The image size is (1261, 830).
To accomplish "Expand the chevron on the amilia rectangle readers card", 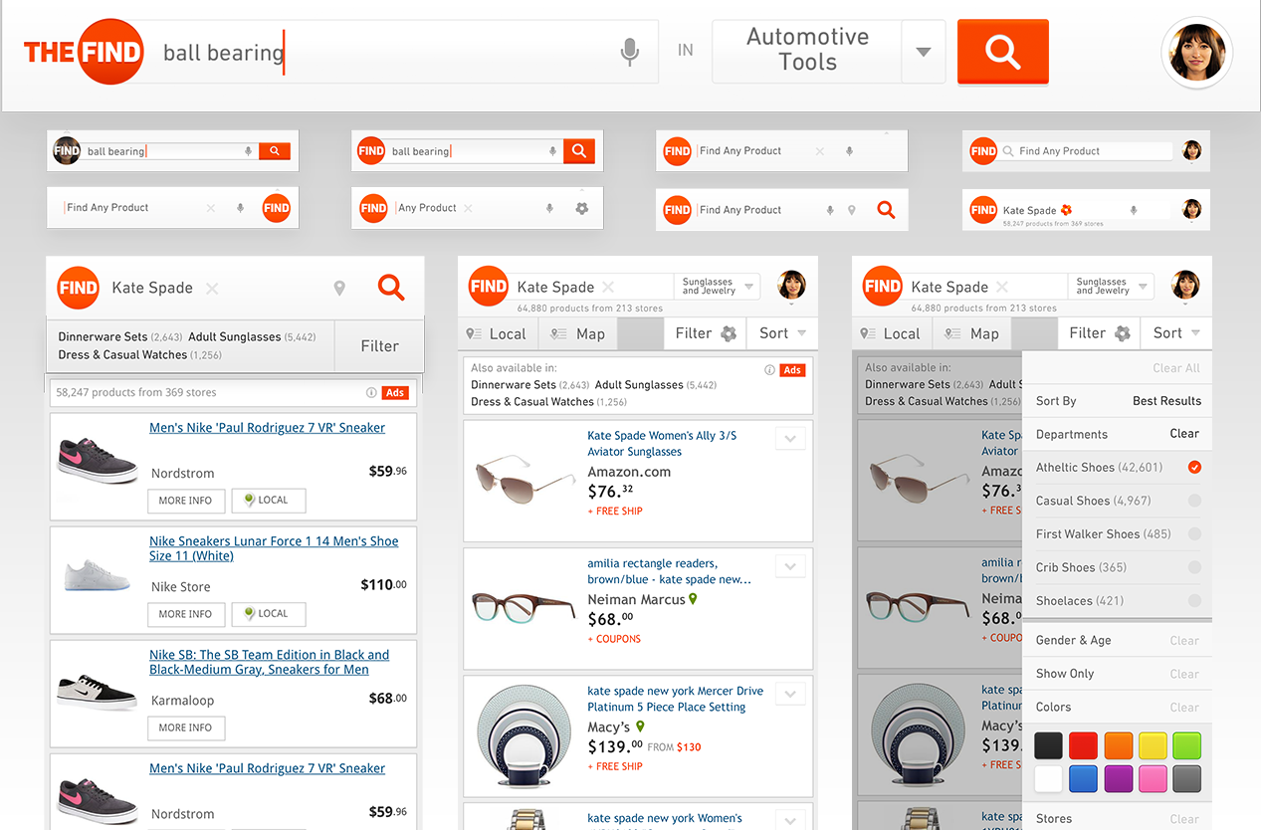I will (790, 566).
